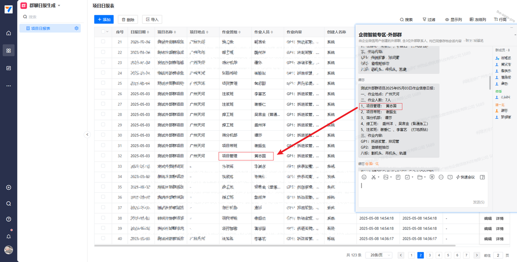This screenshot has height=262, width=517.
Task: Select 项目日报表 in the side menu
Action: point(41,28)
